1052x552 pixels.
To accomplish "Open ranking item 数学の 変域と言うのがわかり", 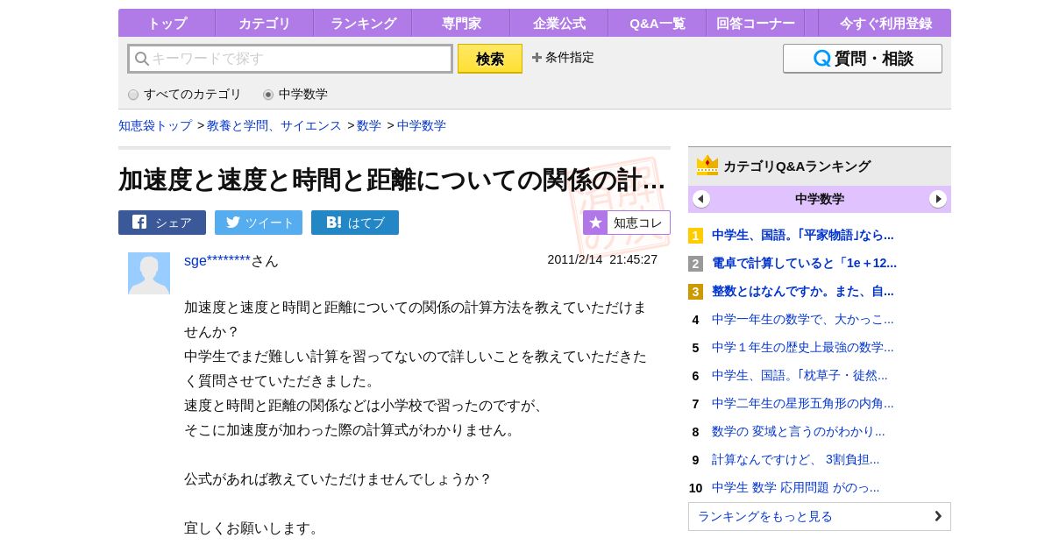I will [x=799, y=431].
